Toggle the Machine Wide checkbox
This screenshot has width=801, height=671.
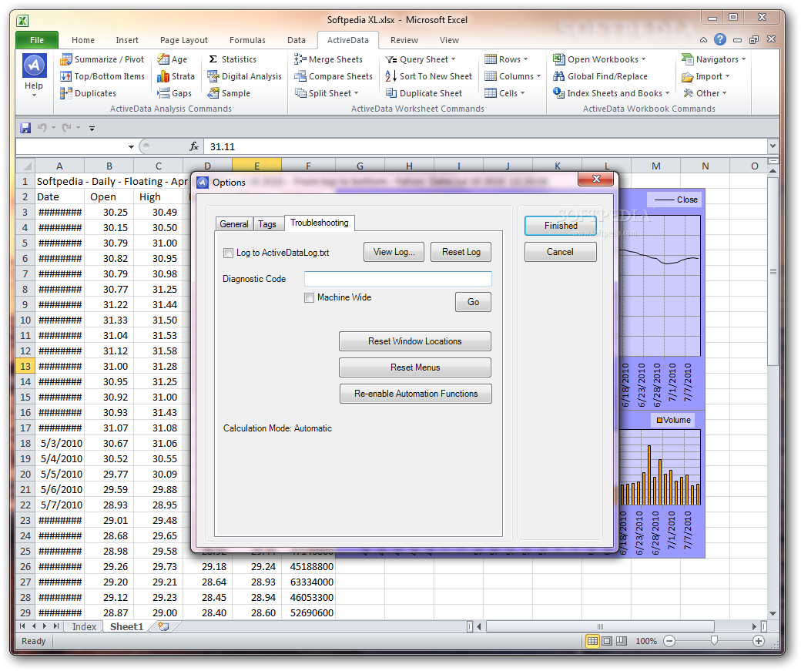pyautogui.click(x=309, y=298)
